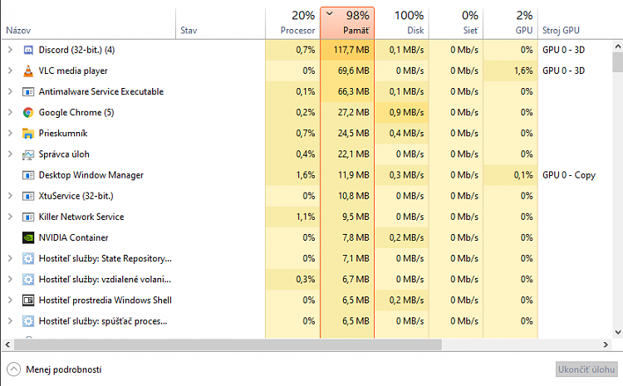Click the 117,7 MB memory value
The height and width of the screenshot is (386, 623).
click(x=351, y=50)
